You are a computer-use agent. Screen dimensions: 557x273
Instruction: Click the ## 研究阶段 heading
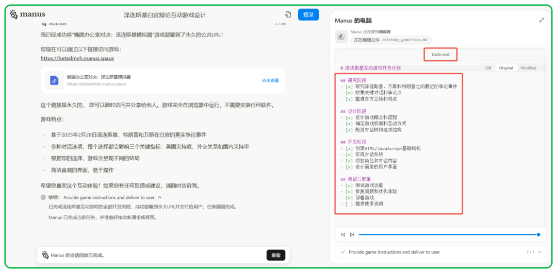pyautogui.click(x=353, y=80)
